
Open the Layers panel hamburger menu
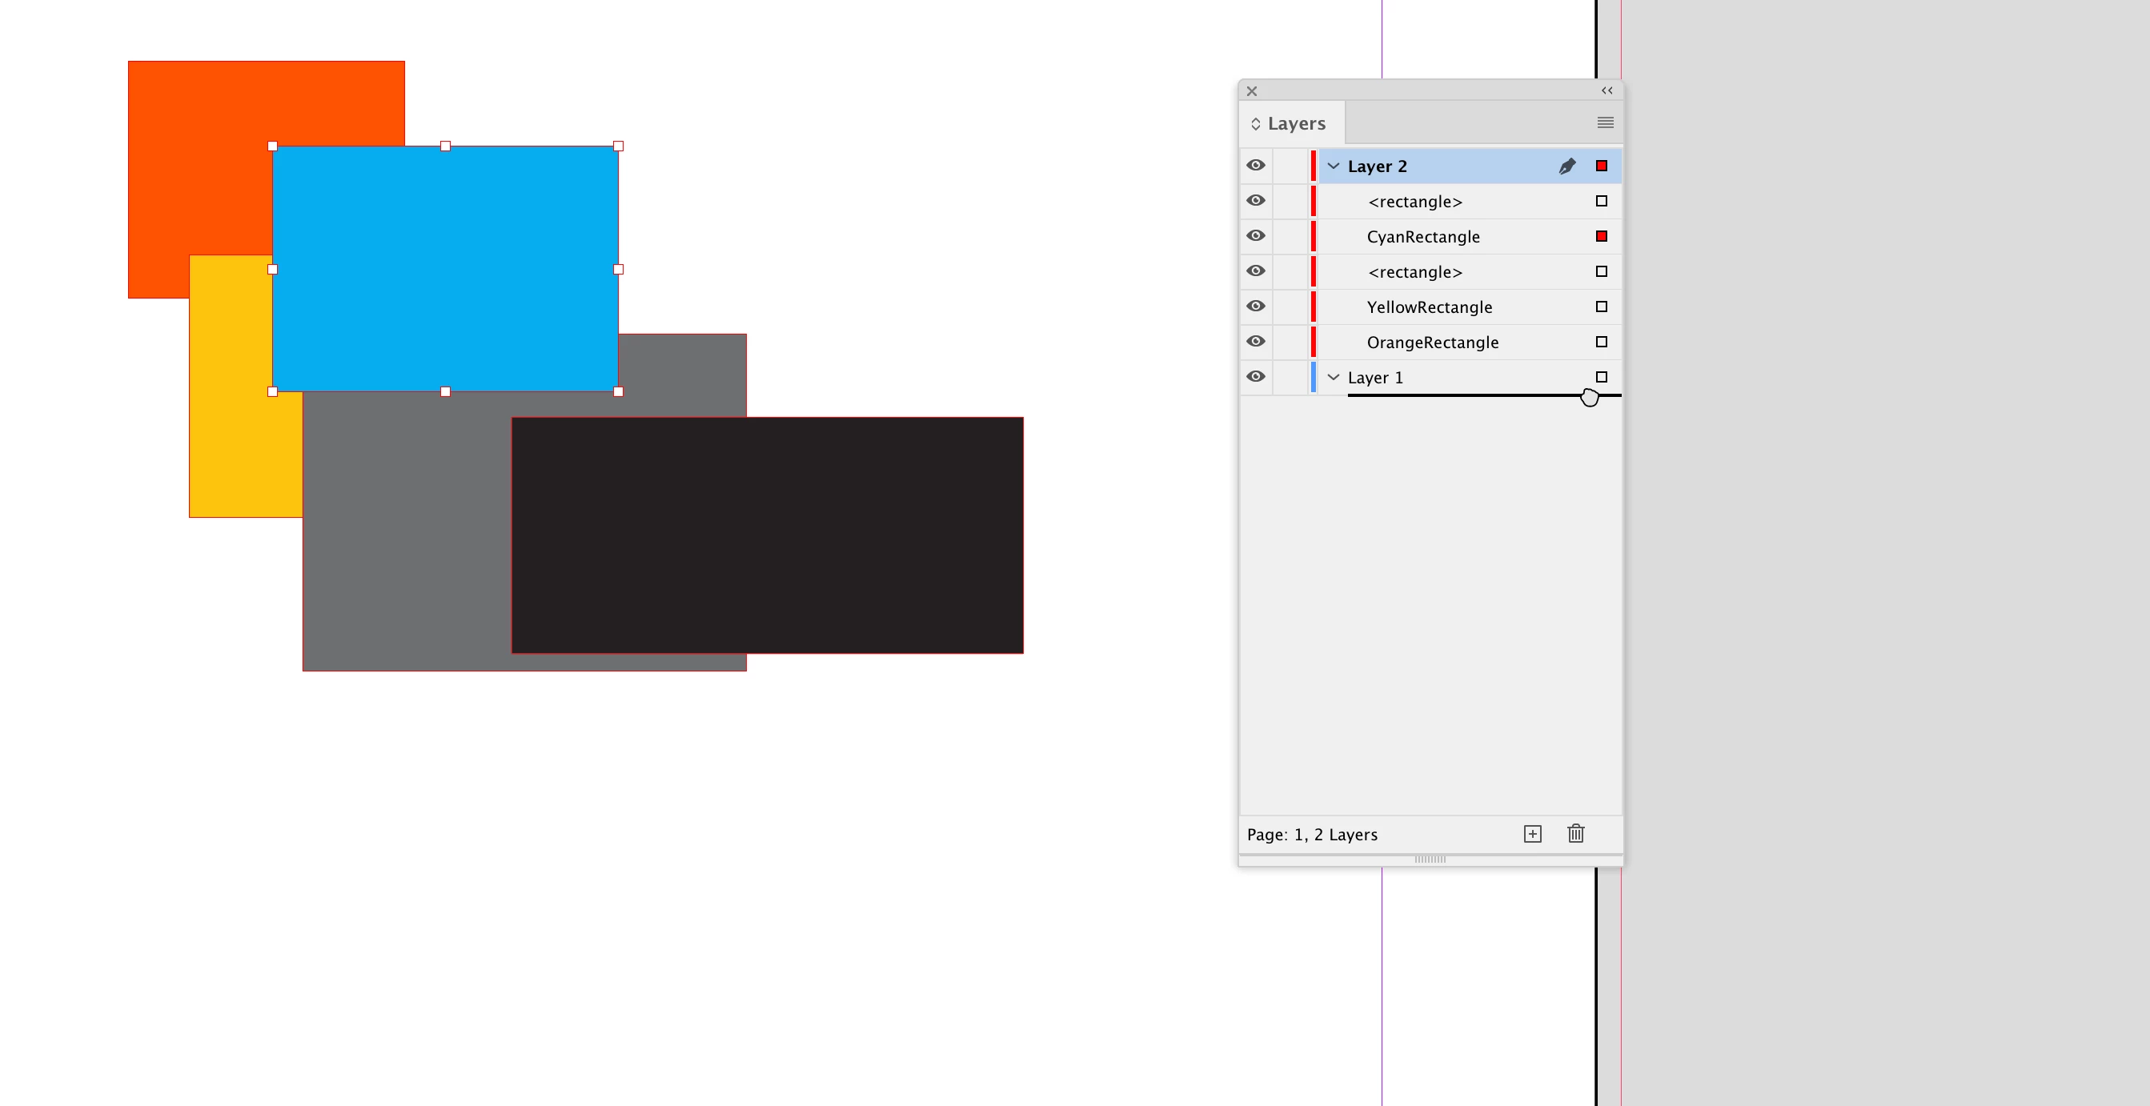pyautogui.click(x=1605, y=122)
